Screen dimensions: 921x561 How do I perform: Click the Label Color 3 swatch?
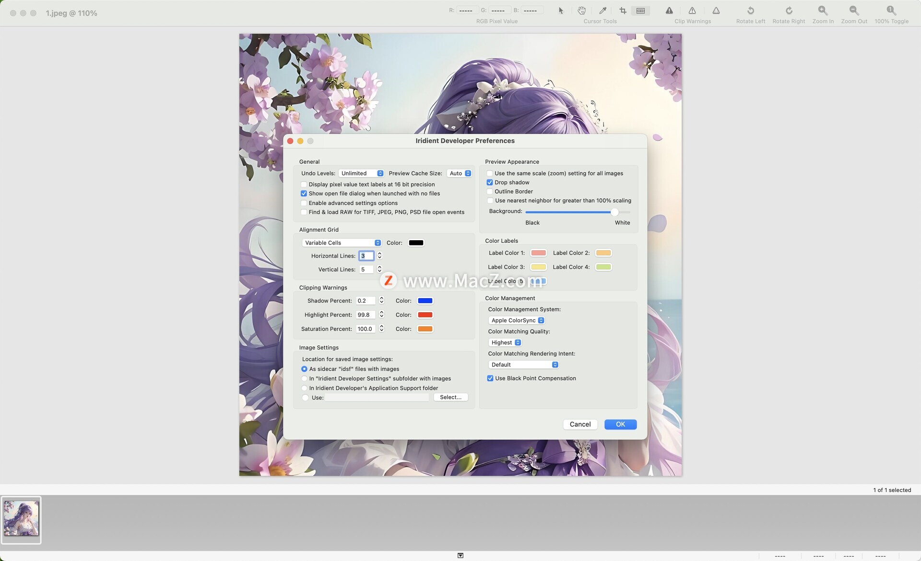(538, 267)
